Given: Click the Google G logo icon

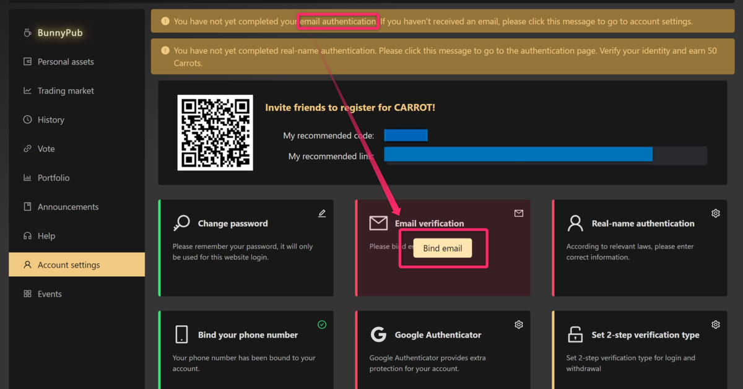Looking at the screenshot, I should pos(378,334).
